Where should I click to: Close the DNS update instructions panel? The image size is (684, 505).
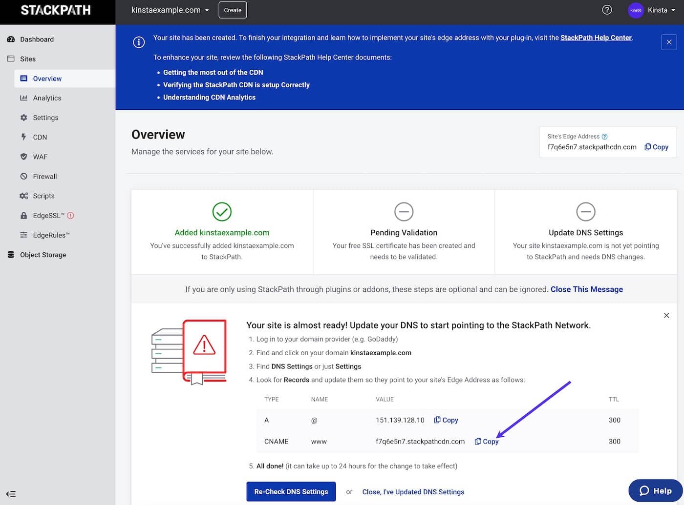[666, 316]
